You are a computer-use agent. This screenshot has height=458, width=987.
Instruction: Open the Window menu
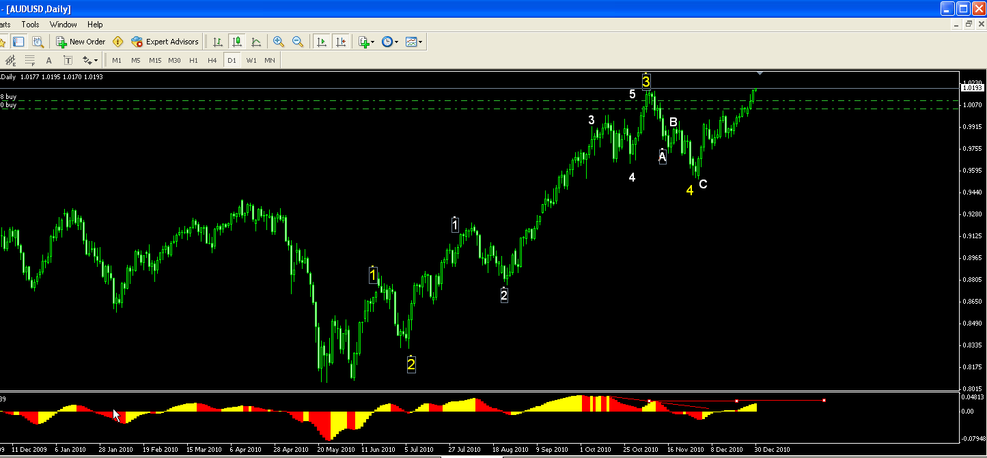click(x=64, y=25)
